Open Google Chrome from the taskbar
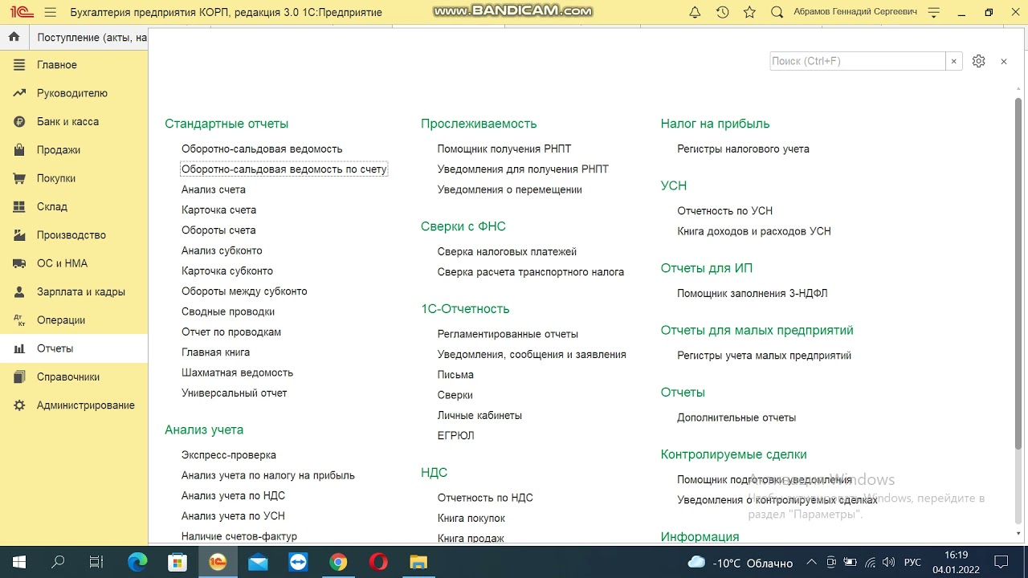Image resolution: width=1028 pixels, height=578 pixels. click(338, 562)
